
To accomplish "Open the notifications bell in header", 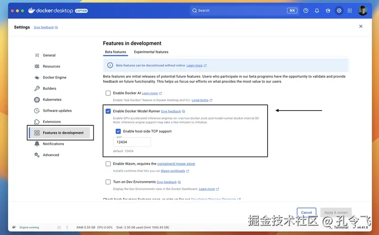I will pyautogui.click(x=317, y=10).
